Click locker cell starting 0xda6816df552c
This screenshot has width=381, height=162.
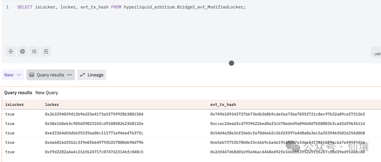[x=94, y=143]
